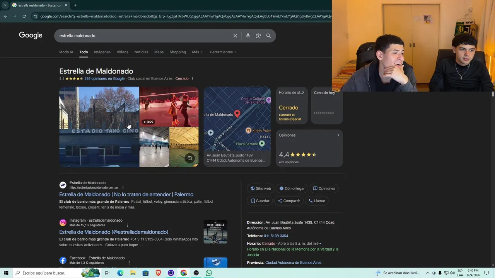Image resolution: width=495 pixels, height=278 pixels.
Task: Open the Videos results tab
Action: point(122,52)
